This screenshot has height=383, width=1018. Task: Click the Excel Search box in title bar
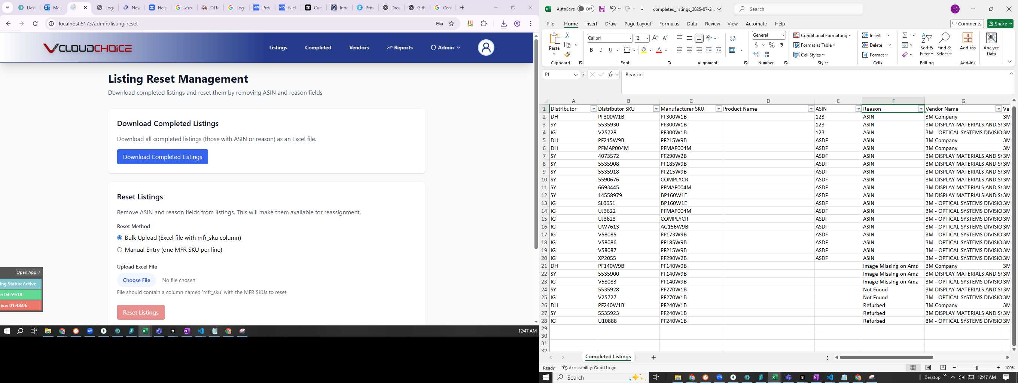pos(798,9)
